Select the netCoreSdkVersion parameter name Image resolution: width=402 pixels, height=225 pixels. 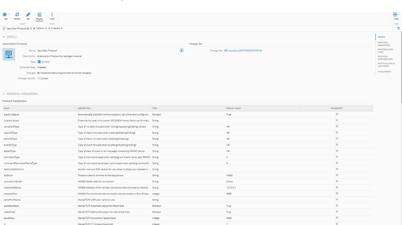tap(14, 169)
